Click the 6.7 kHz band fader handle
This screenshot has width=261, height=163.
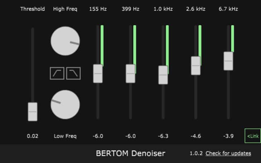[228, 61]
